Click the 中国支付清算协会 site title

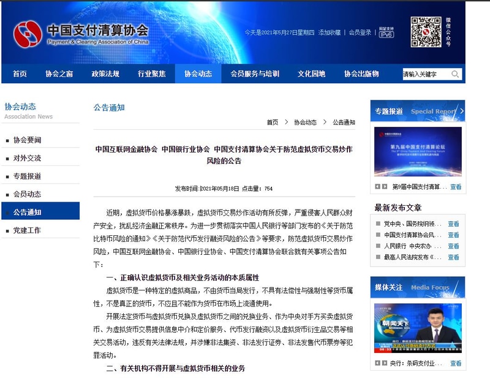98,31
